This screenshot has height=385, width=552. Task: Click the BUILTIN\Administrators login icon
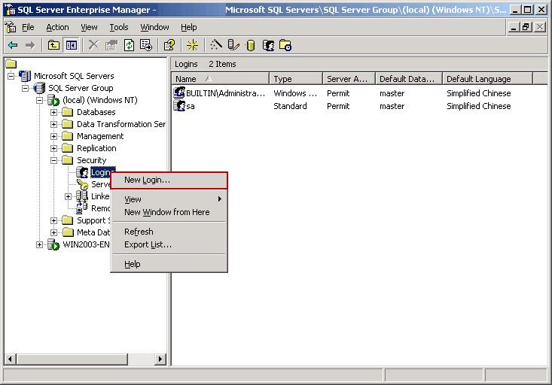[179, 92]
